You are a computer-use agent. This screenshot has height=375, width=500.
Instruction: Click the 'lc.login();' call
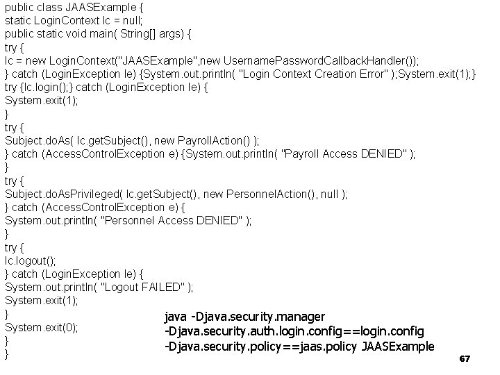49,87
